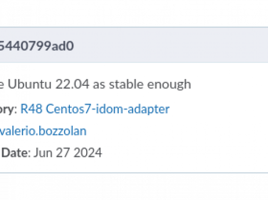Click the number 22.04 in commit message

[x=72, y=84]
